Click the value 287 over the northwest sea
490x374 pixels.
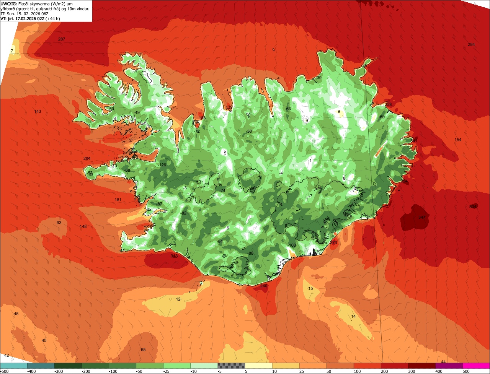point(62,39)
